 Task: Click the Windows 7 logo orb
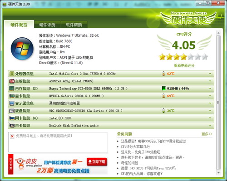coord(22,49)
